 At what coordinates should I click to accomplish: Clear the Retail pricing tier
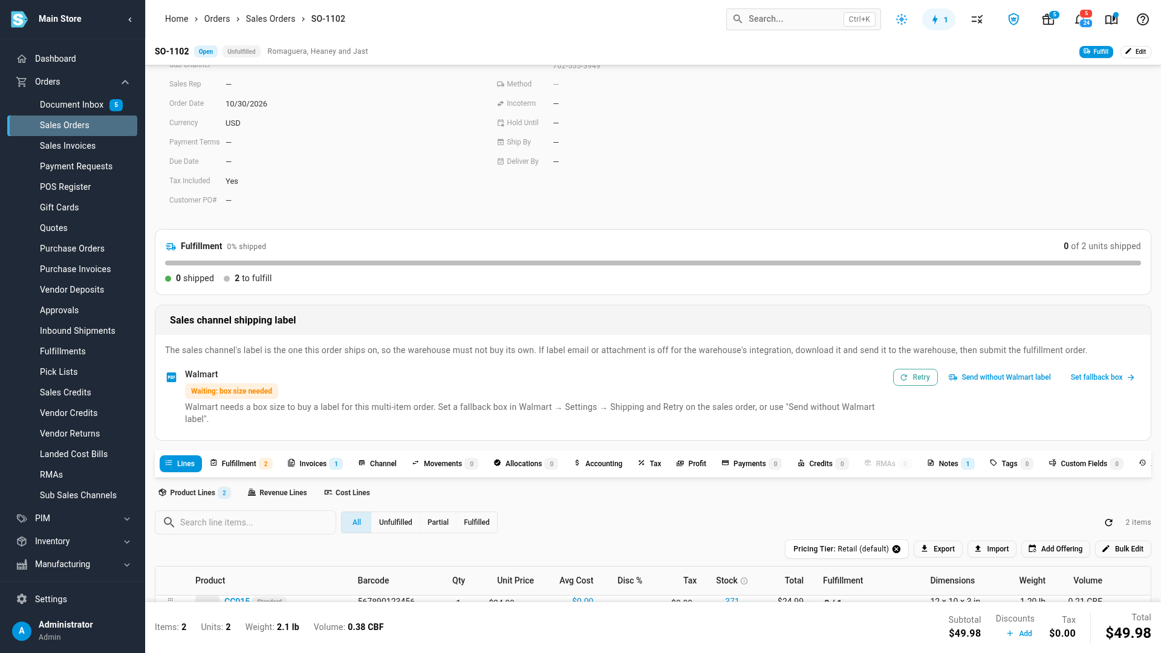tap(897, 549)
